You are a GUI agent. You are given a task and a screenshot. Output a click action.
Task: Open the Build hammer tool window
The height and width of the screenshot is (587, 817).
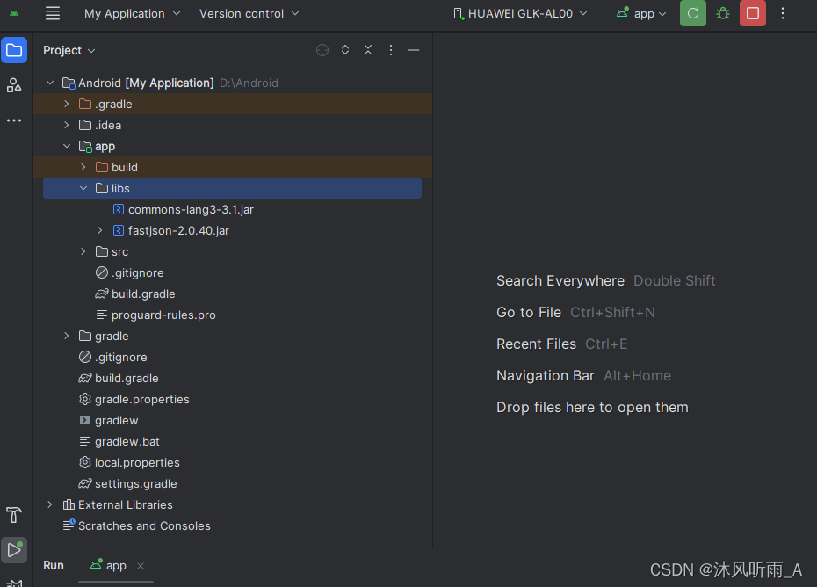click(14, 515)
